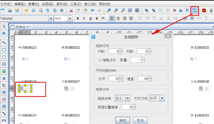Click the 取消 button

[x=140, y=120]
